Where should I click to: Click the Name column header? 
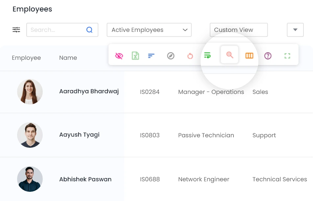(x=68, y=58)
